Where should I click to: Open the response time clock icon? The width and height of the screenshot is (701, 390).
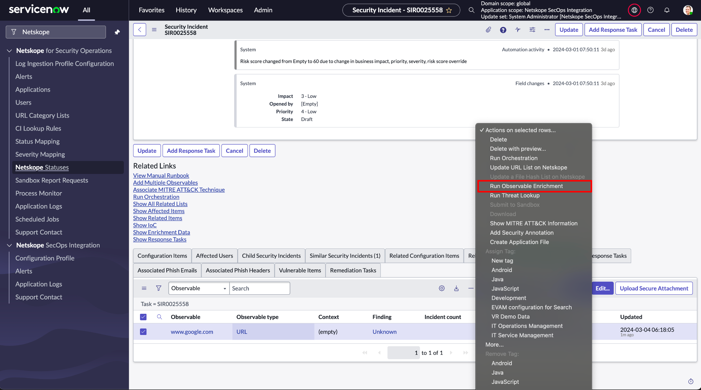691,381
